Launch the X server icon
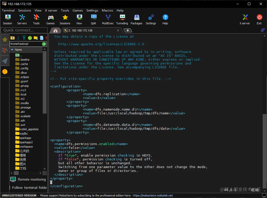The height and width of the screenshot is (198, 267). click(x=245, y=20)
